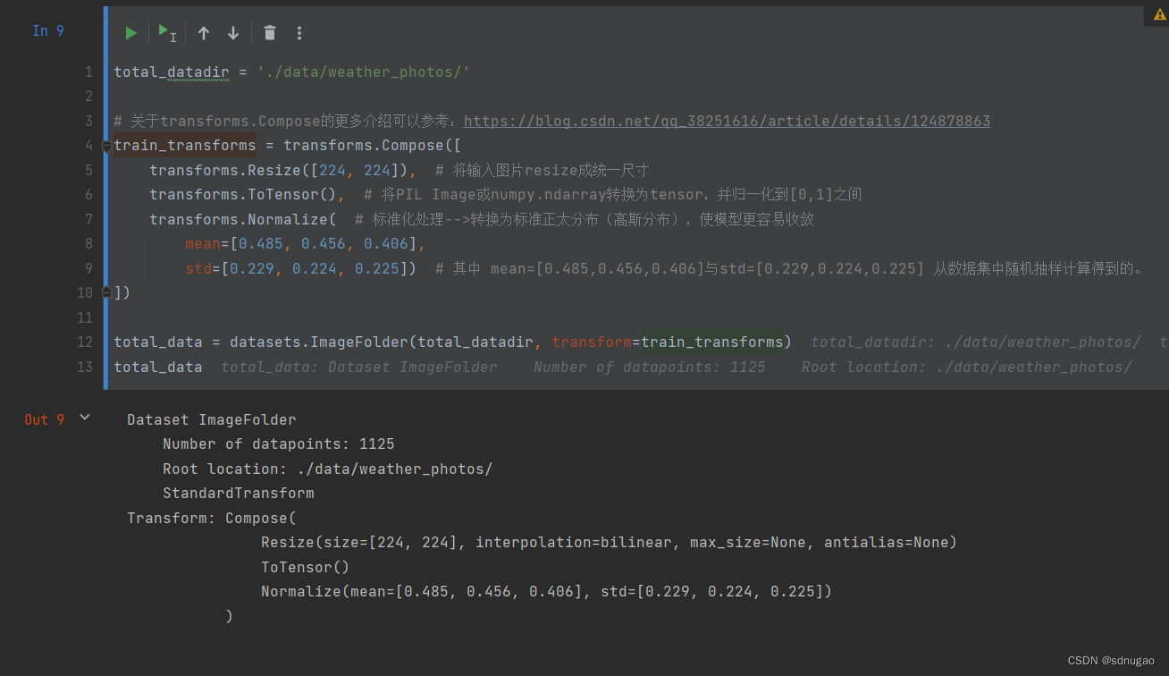Click output text 'ToTensor()'
This screenshot has width=1169, height=676.
pos(306,567)
